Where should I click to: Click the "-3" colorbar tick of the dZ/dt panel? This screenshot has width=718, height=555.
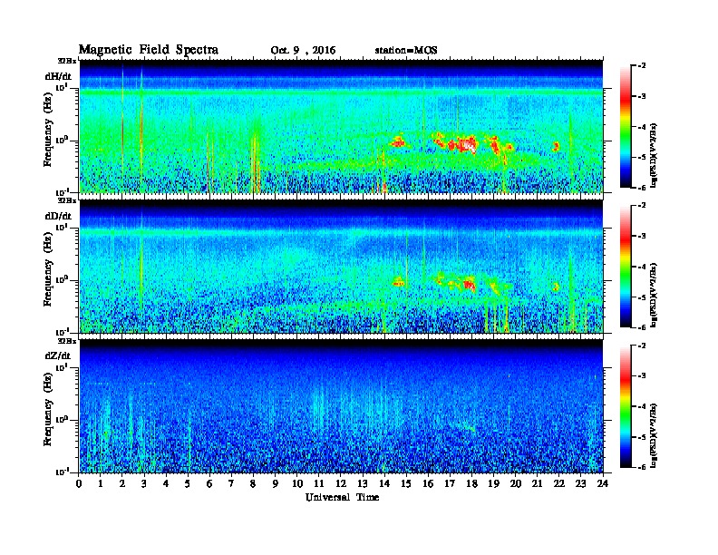(642, 376)
